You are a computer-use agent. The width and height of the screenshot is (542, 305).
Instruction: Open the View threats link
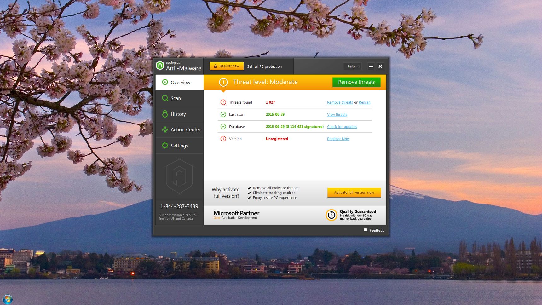(x=337, y=114)
